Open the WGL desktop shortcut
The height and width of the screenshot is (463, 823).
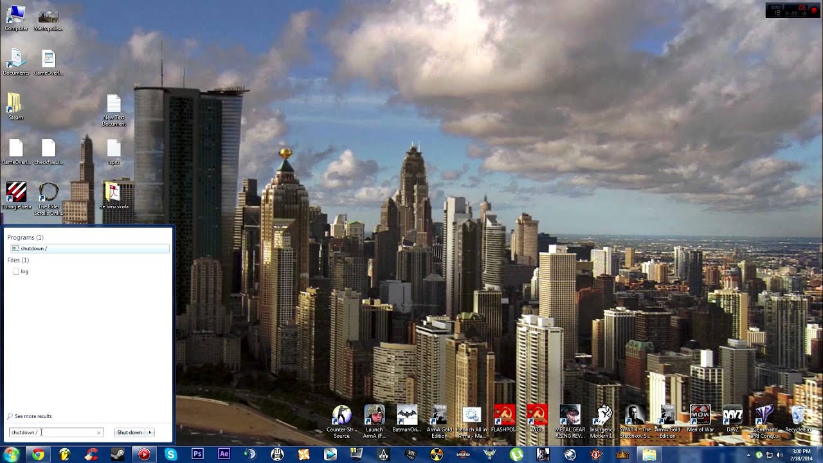click(x=537, y=419)
